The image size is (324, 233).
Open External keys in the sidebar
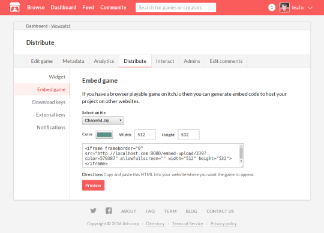51,115
